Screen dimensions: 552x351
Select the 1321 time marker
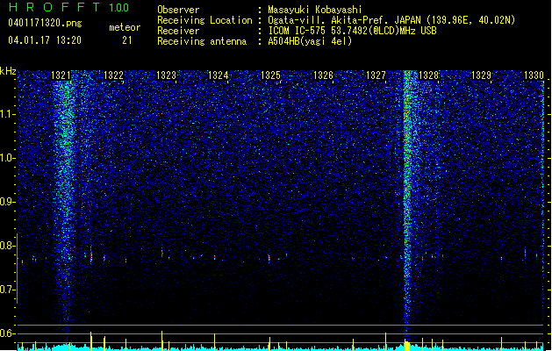(61, 75)
